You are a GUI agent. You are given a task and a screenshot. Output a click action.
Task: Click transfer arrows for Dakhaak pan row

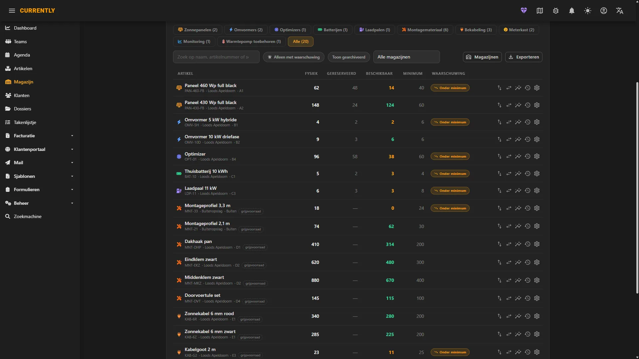[509, 244]
